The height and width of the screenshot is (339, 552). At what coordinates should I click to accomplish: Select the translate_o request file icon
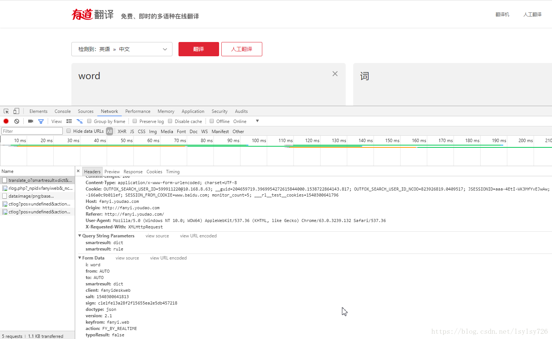(5, 180)
